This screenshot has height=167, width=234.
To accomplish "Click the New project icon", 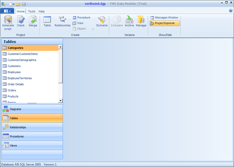I will point(11,4).
